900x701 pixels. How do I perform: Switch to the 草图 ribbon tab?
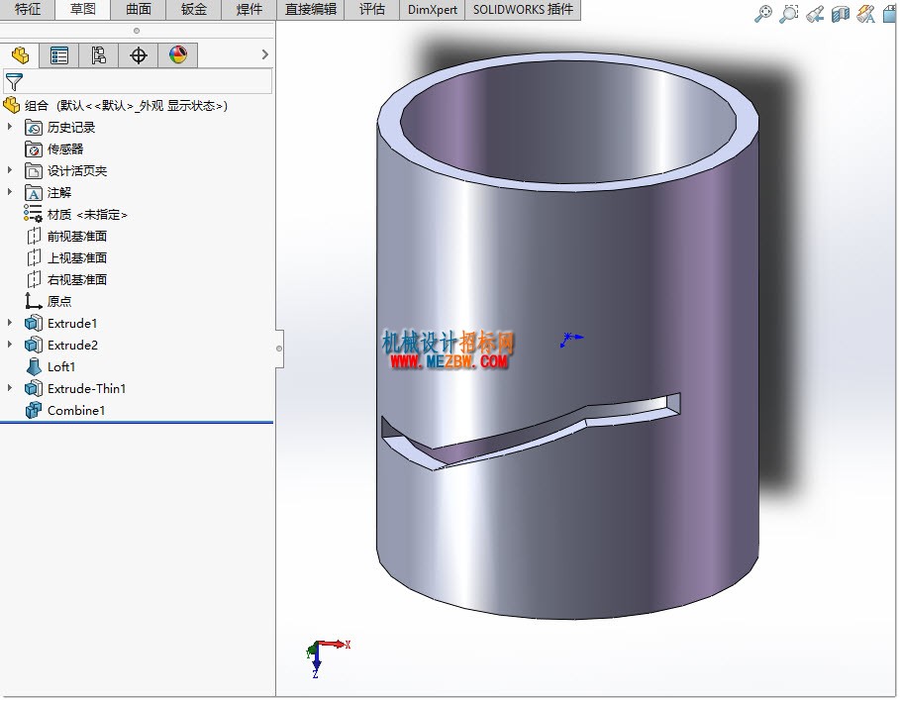coord(82,9)
